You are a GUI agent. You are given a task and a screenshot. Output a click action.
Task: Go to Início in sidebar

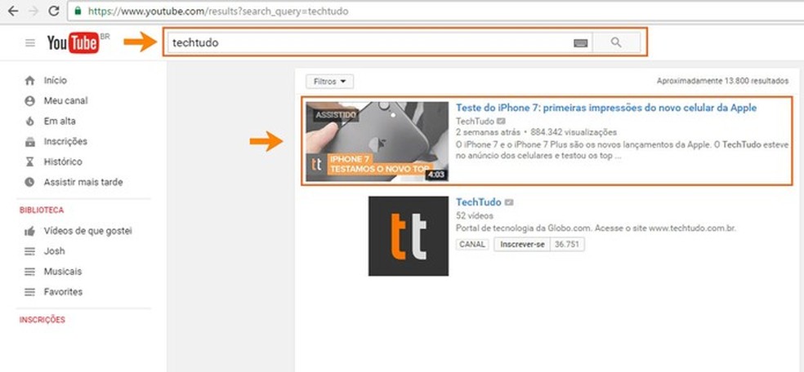[x=56, y=80]
